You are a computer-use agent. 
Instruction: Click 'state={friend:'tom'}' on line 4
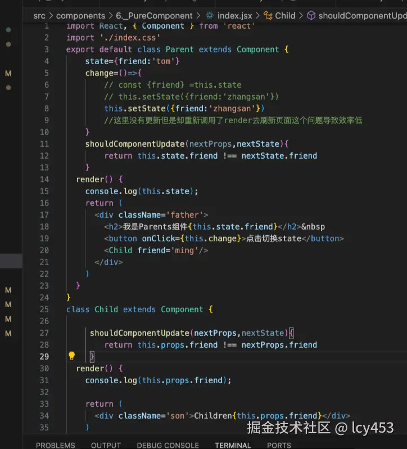click(133, 61)
